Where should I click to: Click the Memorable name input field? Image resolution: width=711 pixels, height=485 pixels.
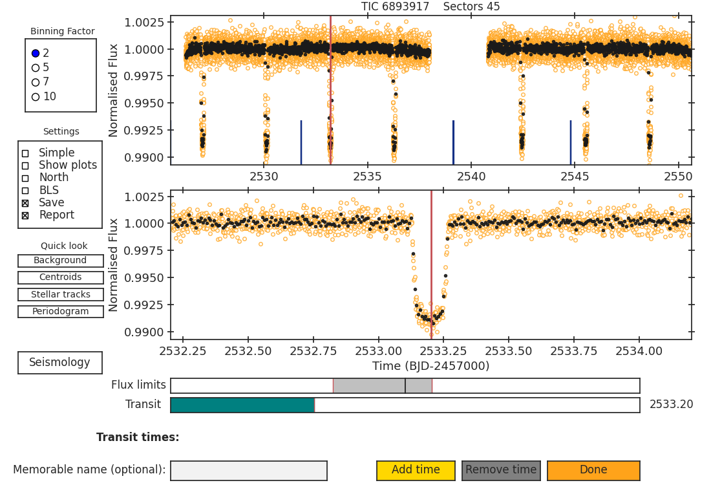[x=248, y=471]
